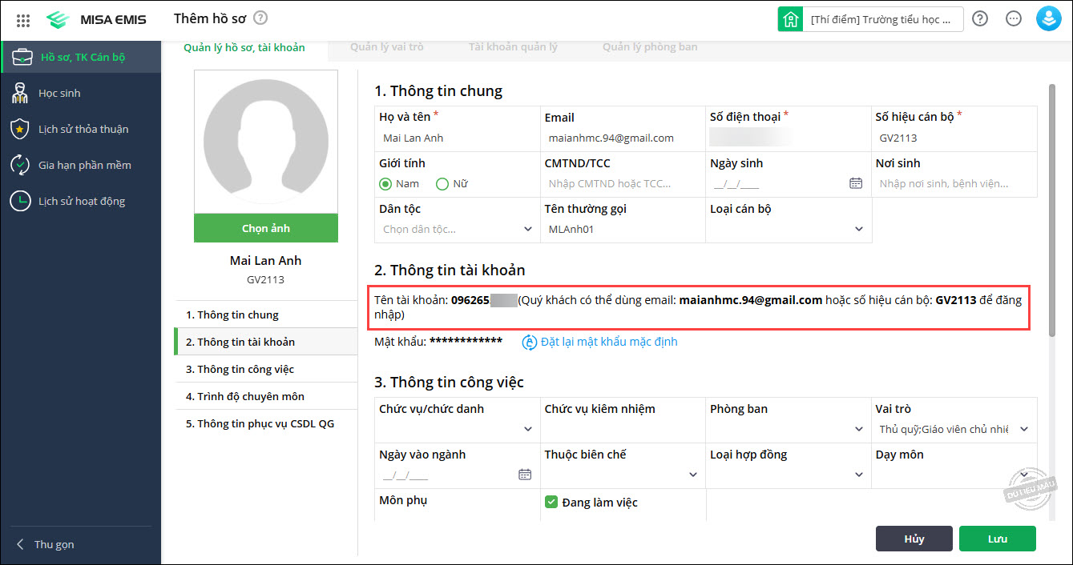Image resolution: width=1073 pixels, height=565 pixels.
Task: Click the Lưu save button
Action: click(x=997, y=539)
